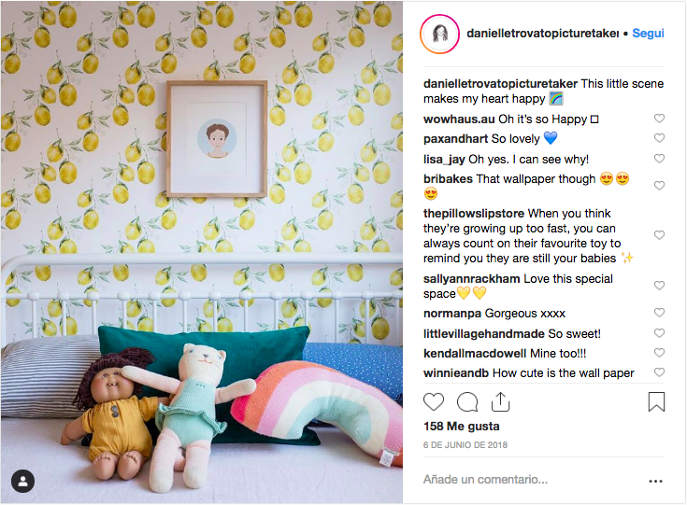687x505 pixels.
Task: Like the paxandhart comment
Action: (659, 138)
